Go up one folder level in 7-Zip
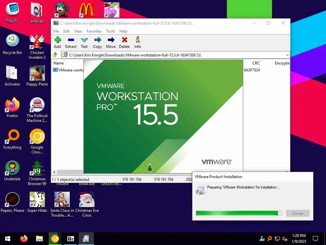326x245 pixels. 55,55
